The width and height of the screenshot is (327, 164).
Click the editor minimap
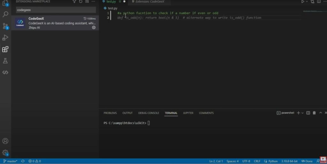coord(312,11)
